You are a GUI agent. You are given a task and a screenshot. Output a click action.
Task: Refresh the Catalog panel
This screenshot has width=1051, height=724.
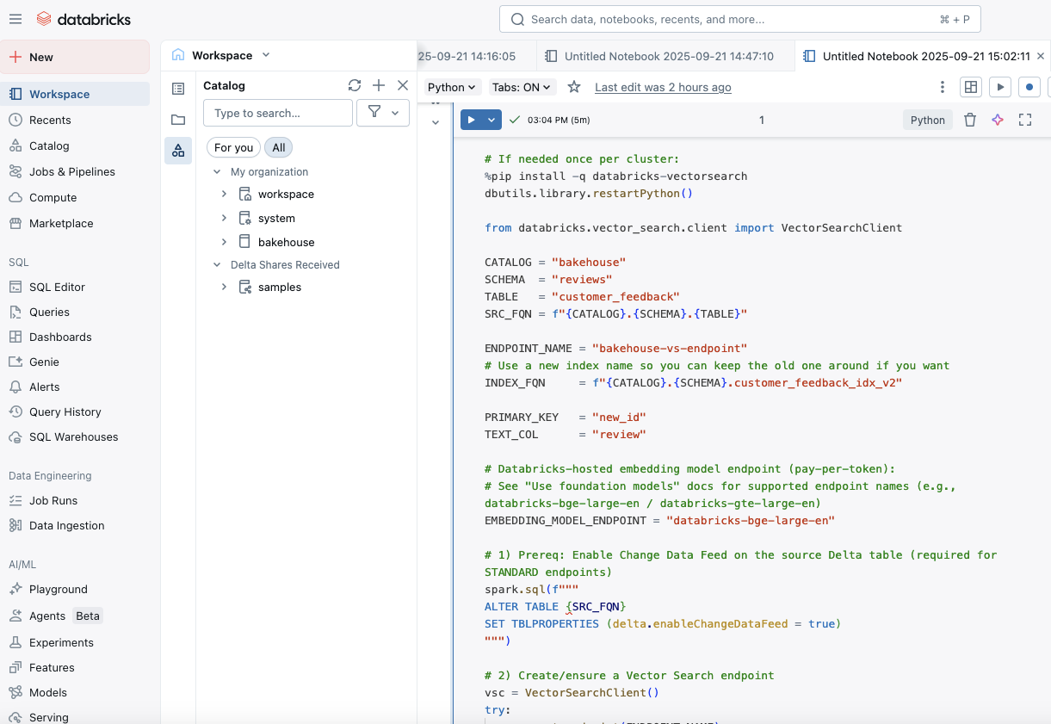pyautogui.click(x=355, y=85)
